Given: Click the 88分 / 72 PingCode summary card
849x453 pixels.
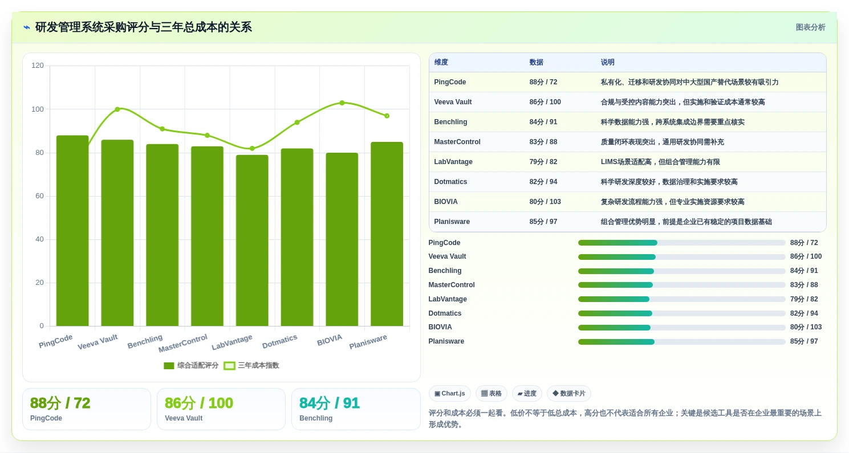Looking at the screenshot, I should [87, 409].
